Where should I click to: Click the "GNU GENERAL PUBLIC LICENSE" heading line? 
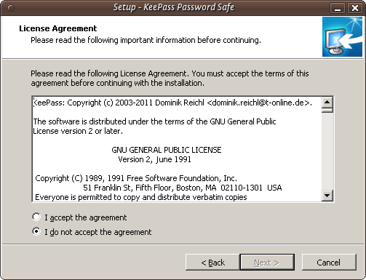pos(167,150)
